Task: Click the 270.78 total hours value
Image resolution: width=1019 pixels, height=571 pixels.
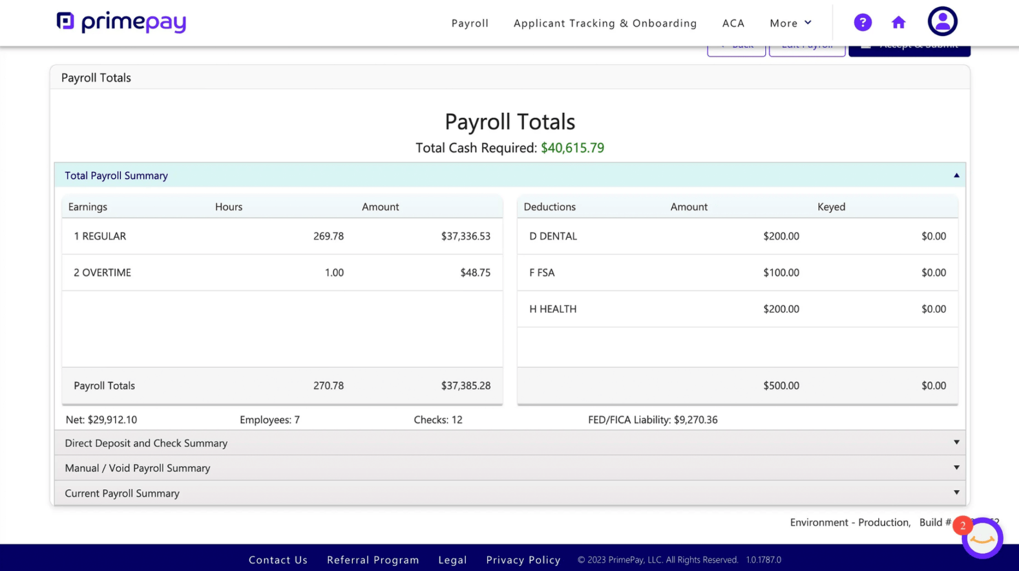Action: click(328, 386)
